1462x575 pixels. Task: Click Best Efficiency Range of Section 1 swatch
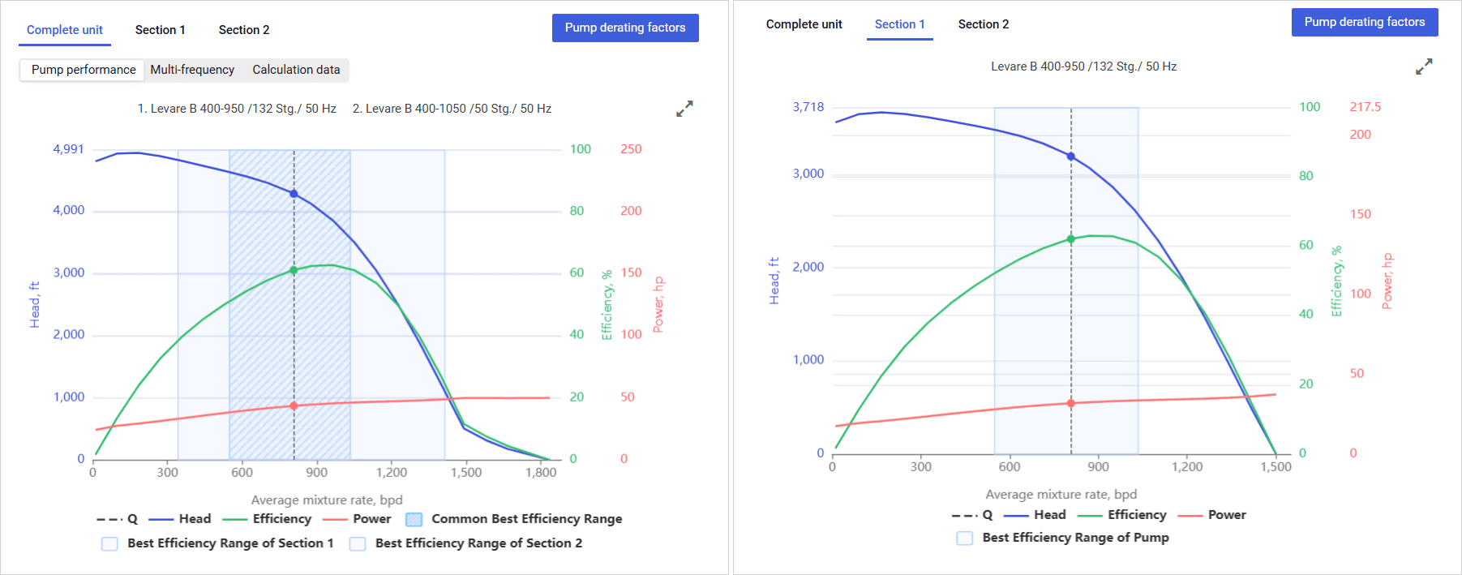click(109, 543)
